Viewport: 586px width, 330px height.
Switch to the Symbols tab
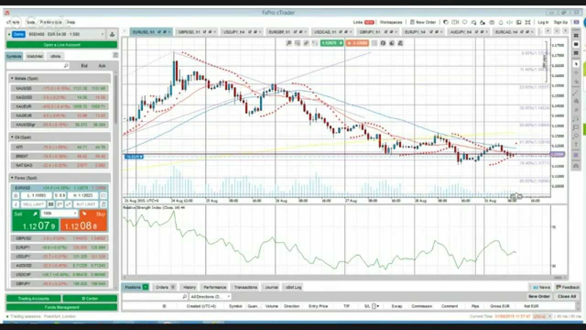point(14,56)
